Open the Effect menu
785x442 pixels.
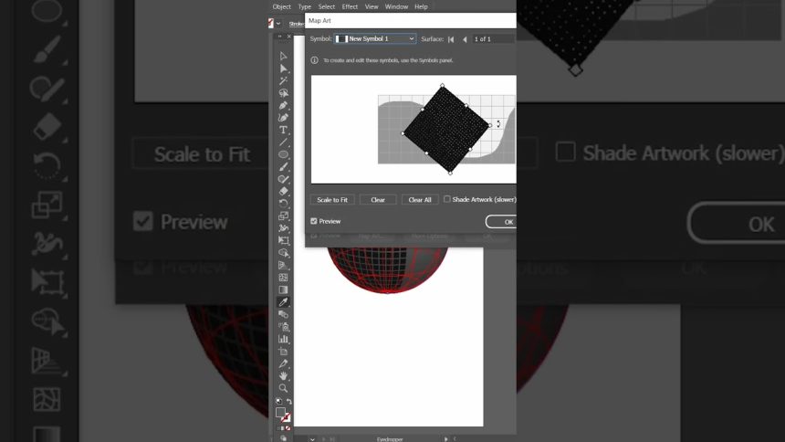pos(350,6)
